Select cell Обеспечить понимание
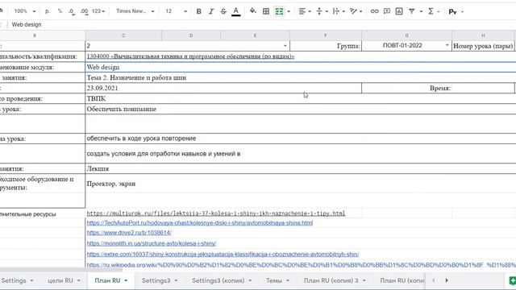 pyautogui.click(x=301, y=110)
